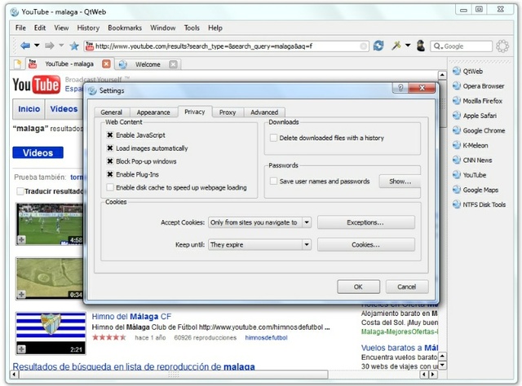Click the horizontal scrollbar left arrow
This screenshot has height=386, width=522.
(x=14, y=375)
